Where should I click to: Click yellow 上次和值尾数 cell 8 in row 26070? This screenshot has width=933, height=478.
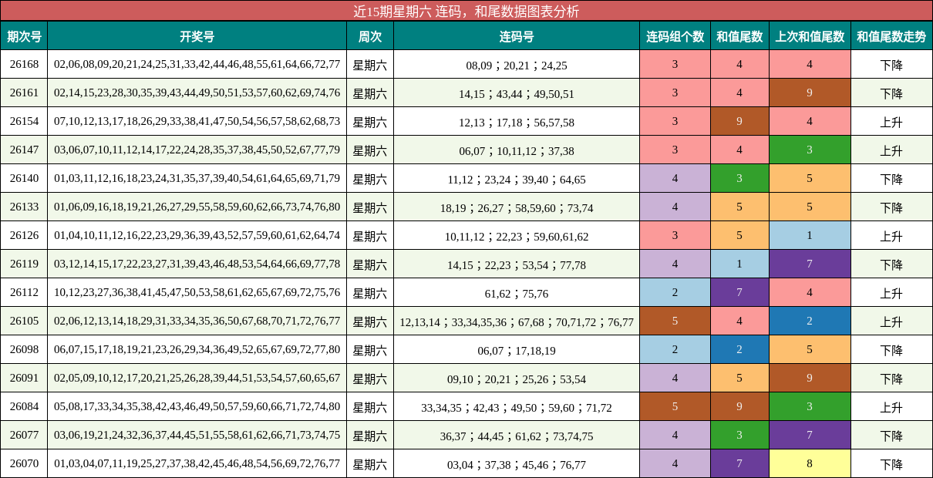(810, 463)
